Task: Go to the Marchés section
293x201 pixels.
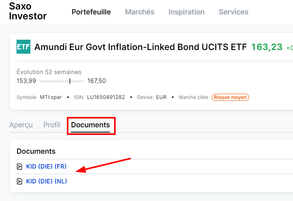Action: point(139,12)
